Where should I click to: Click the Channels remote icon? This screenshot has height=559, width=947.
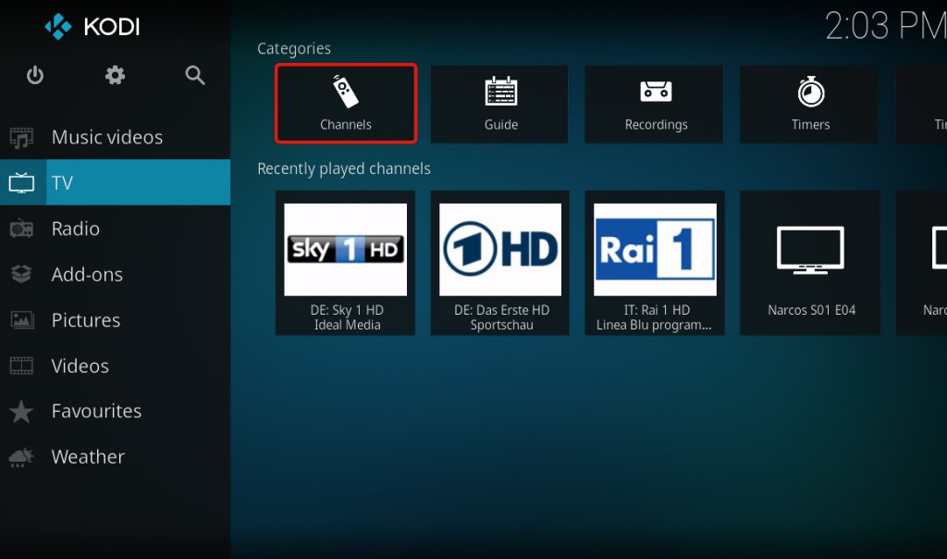point(346,92)
